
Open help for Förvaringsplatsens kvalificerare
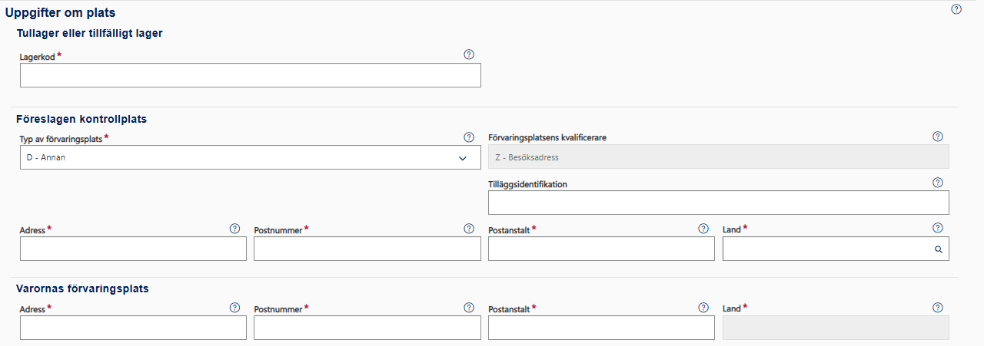coord(937,137)
